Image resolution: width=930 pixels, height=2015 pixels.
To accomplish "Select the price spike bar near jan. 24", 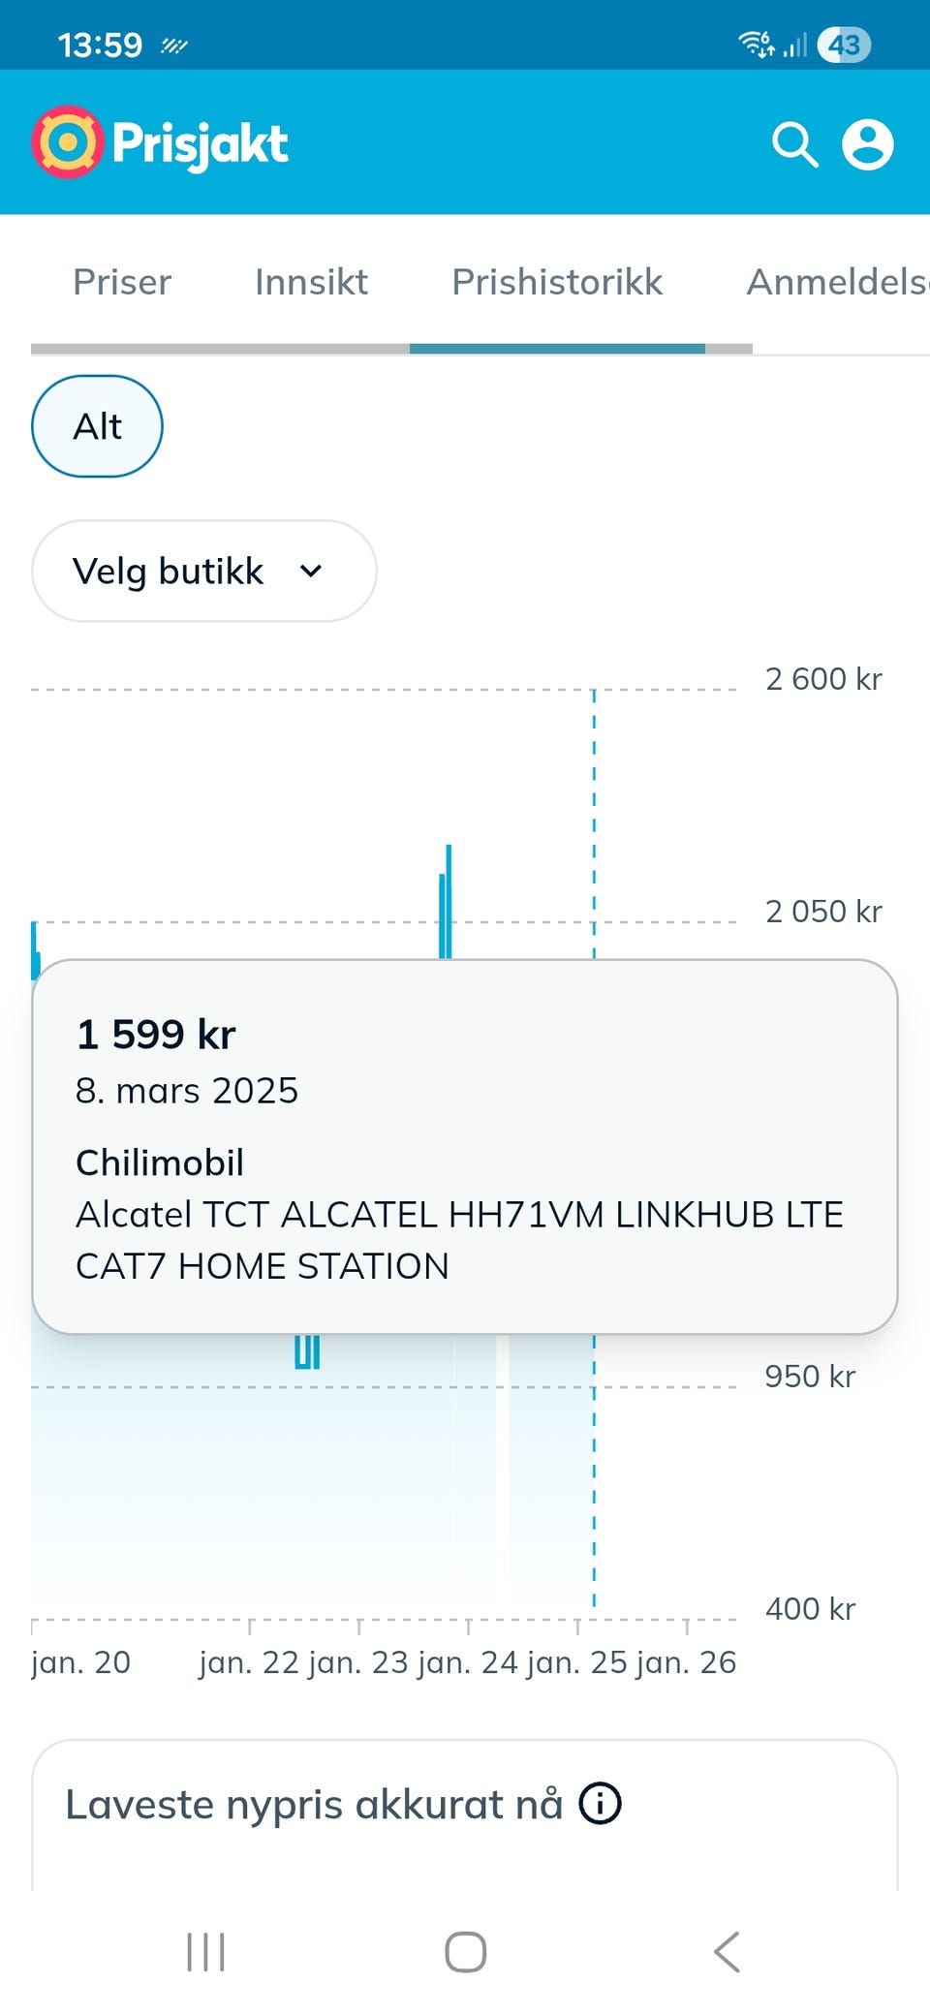I will click(x=446, y=901).
